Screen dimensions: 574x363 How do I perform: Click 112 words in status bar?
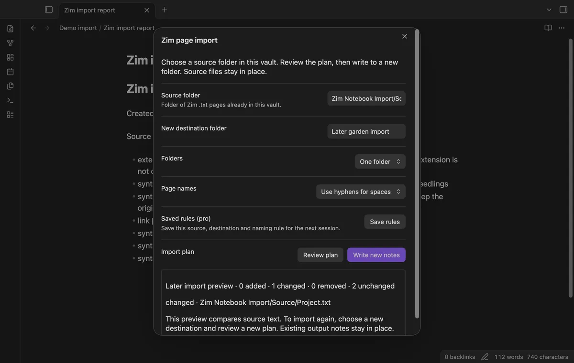coord(509,357)
